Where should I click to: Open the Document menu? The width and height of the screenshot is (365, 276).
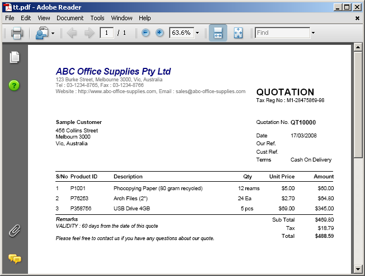click(70, 18)
